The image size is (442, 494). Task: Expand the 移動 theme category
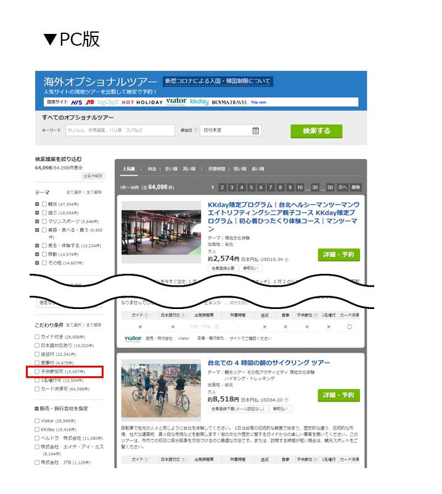(37, 254)
